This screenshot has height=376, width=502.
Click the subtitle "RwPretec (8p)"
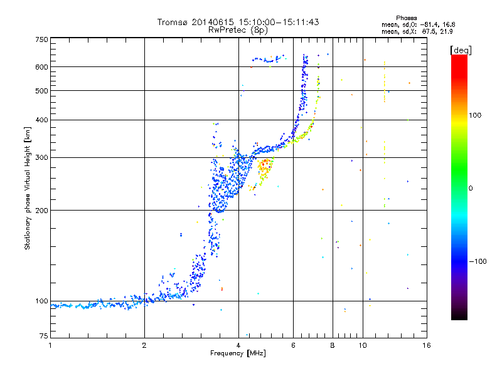[x=238, y=30]
